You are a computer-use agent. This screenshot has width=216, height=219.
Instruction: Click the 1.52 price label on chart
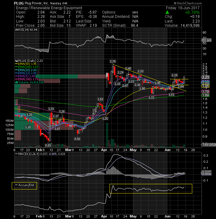(x=100, y=99)
